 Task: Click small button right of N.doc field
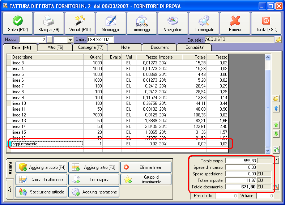coord(50,40)
